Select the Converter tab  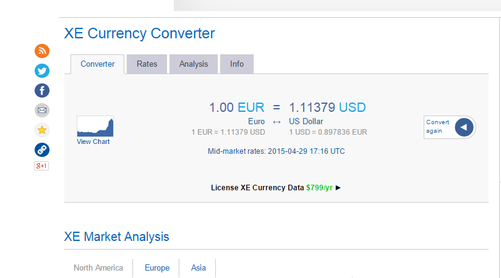[98, 64]
